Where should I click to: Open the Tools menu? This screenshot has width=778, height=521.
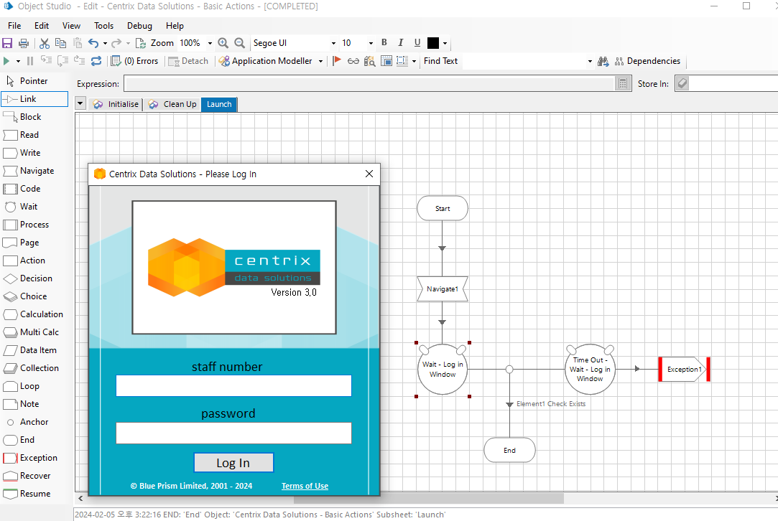coord(103,26)
